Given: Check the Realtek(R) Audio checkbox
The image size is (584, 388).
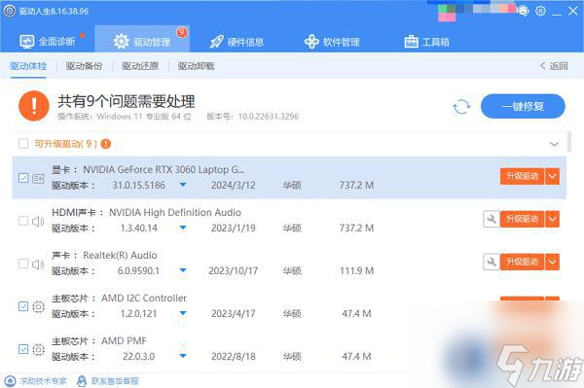Looking at the screenshot, I should click(23, 264).
